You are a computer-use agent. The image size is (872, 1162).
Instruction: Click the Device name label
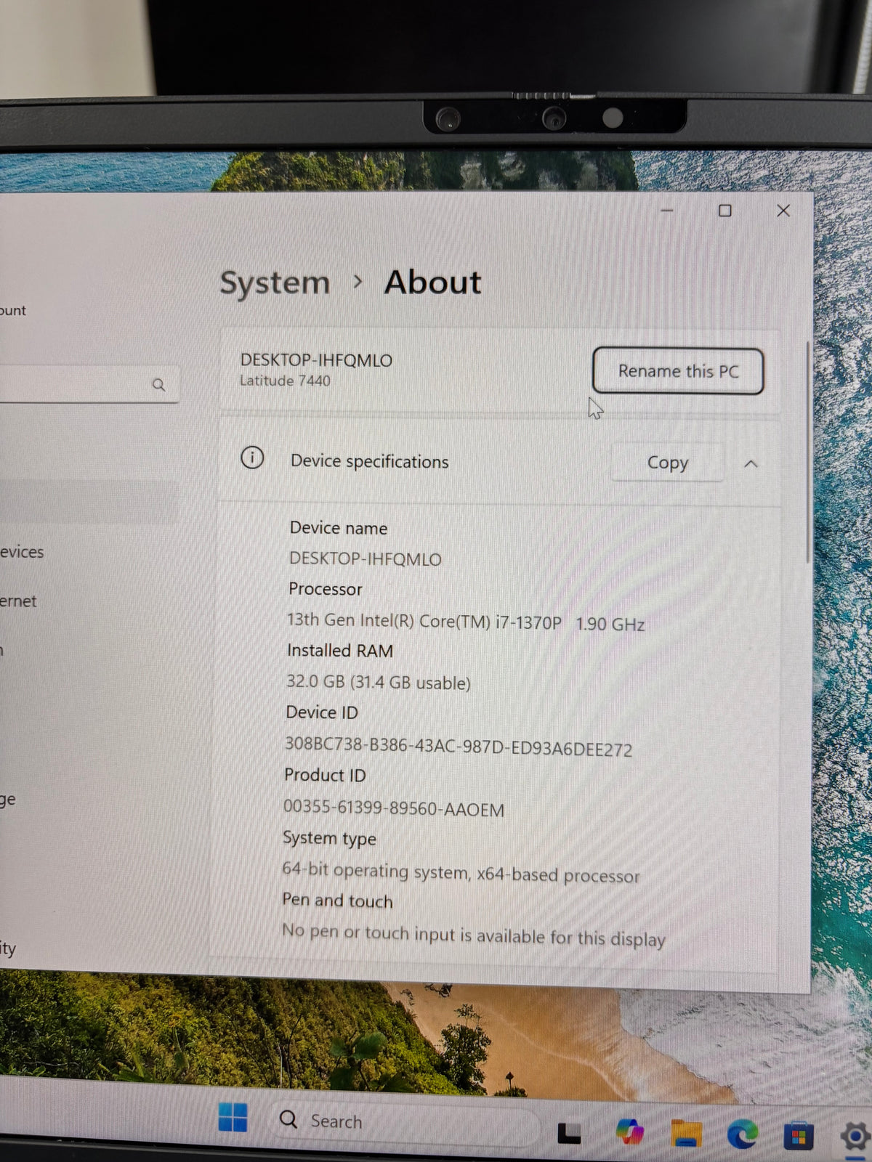(339, 528)
